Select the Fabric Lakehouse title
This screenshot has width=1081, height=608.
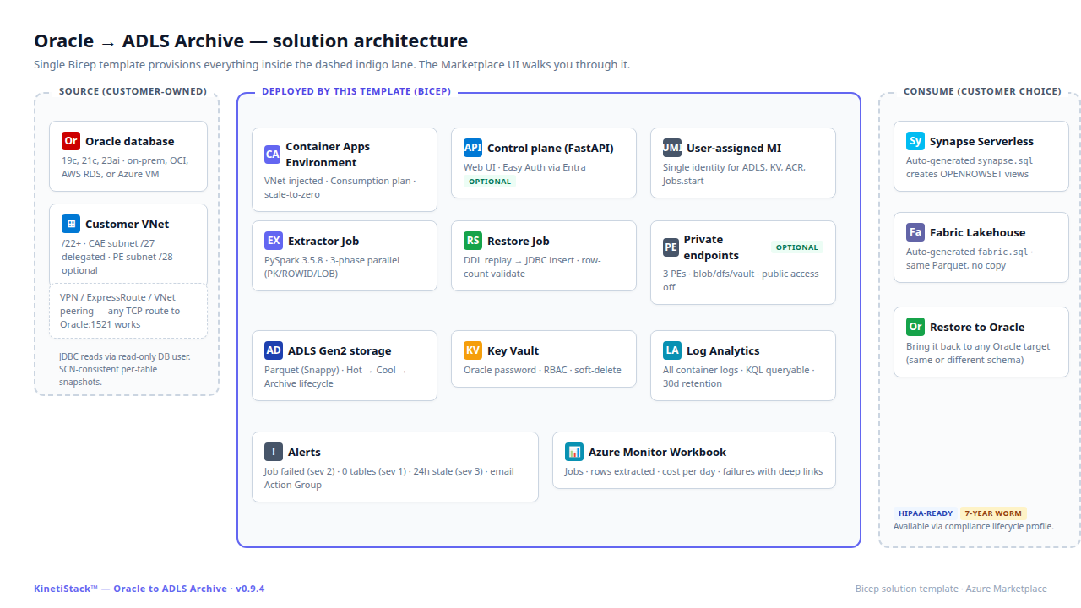point(978,232)
